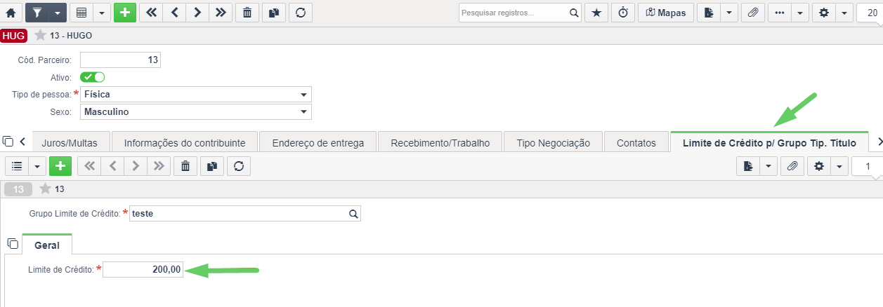Click the home icon in top toolbar

click(10, 13)
